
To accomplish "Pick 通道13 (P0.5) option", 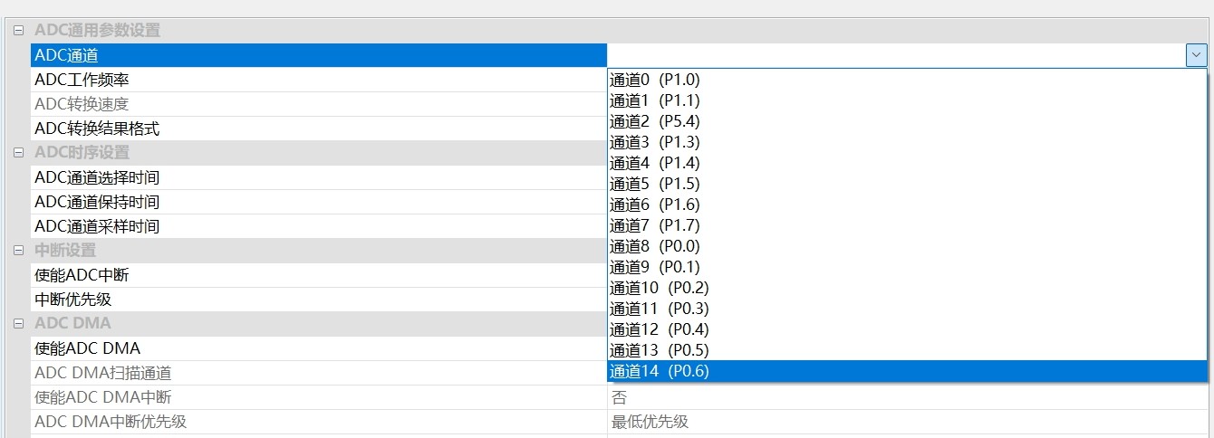I will click(x=907, y=350).
